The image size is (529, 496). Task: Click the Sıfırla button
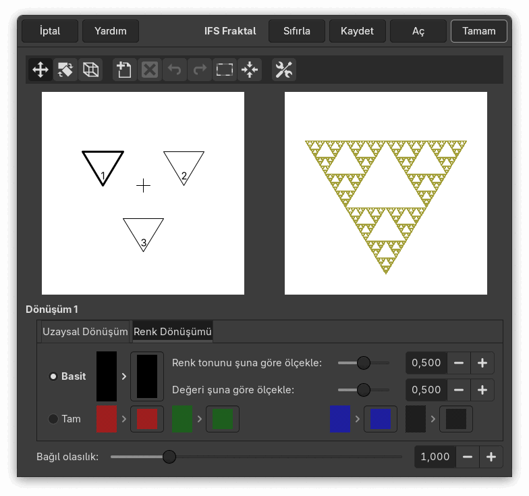pos(297,31)
